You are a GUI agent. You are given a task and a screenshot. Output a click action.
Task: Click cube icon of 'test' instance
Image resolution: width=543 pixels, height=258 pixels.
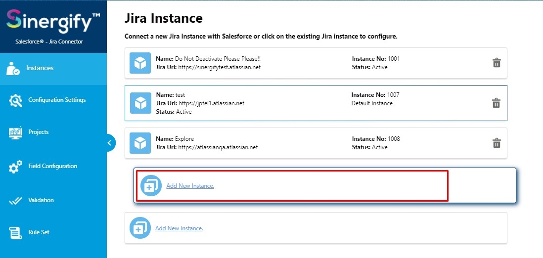tap(140, 103)
